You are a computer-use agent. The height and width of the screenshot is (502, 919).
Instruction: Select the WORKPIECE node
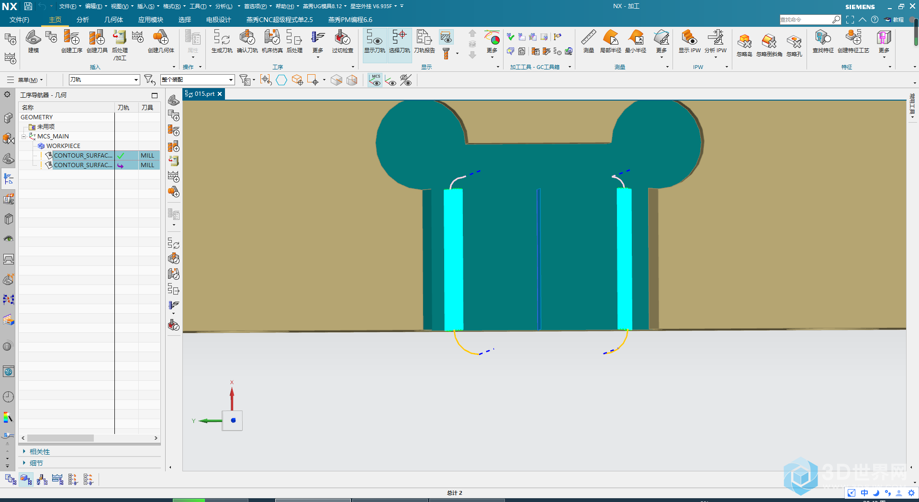pos(63,146)
